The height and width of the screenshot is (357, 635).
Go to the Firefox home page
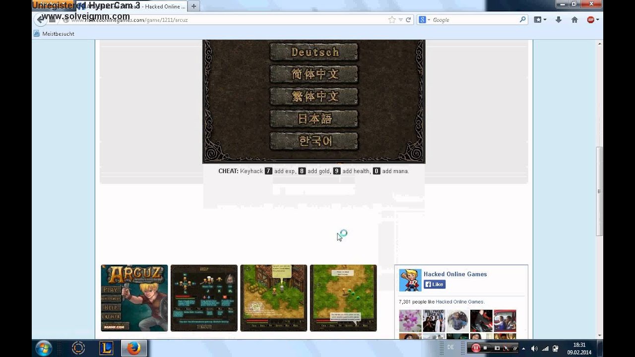tap(574, 20)
